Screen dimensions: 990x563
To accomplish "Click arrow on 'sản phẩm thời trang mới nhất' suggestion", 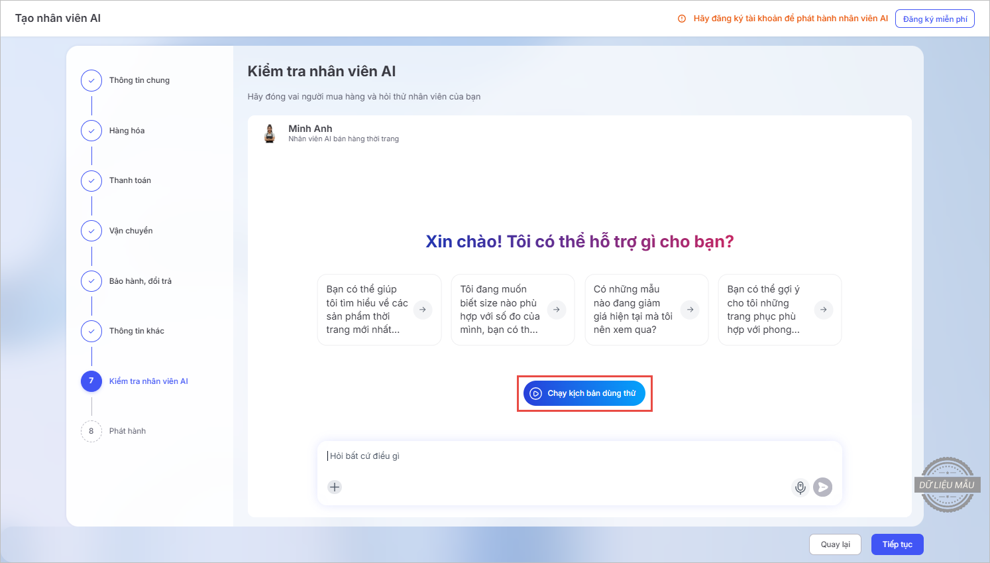I will click(x=423, y=310).
